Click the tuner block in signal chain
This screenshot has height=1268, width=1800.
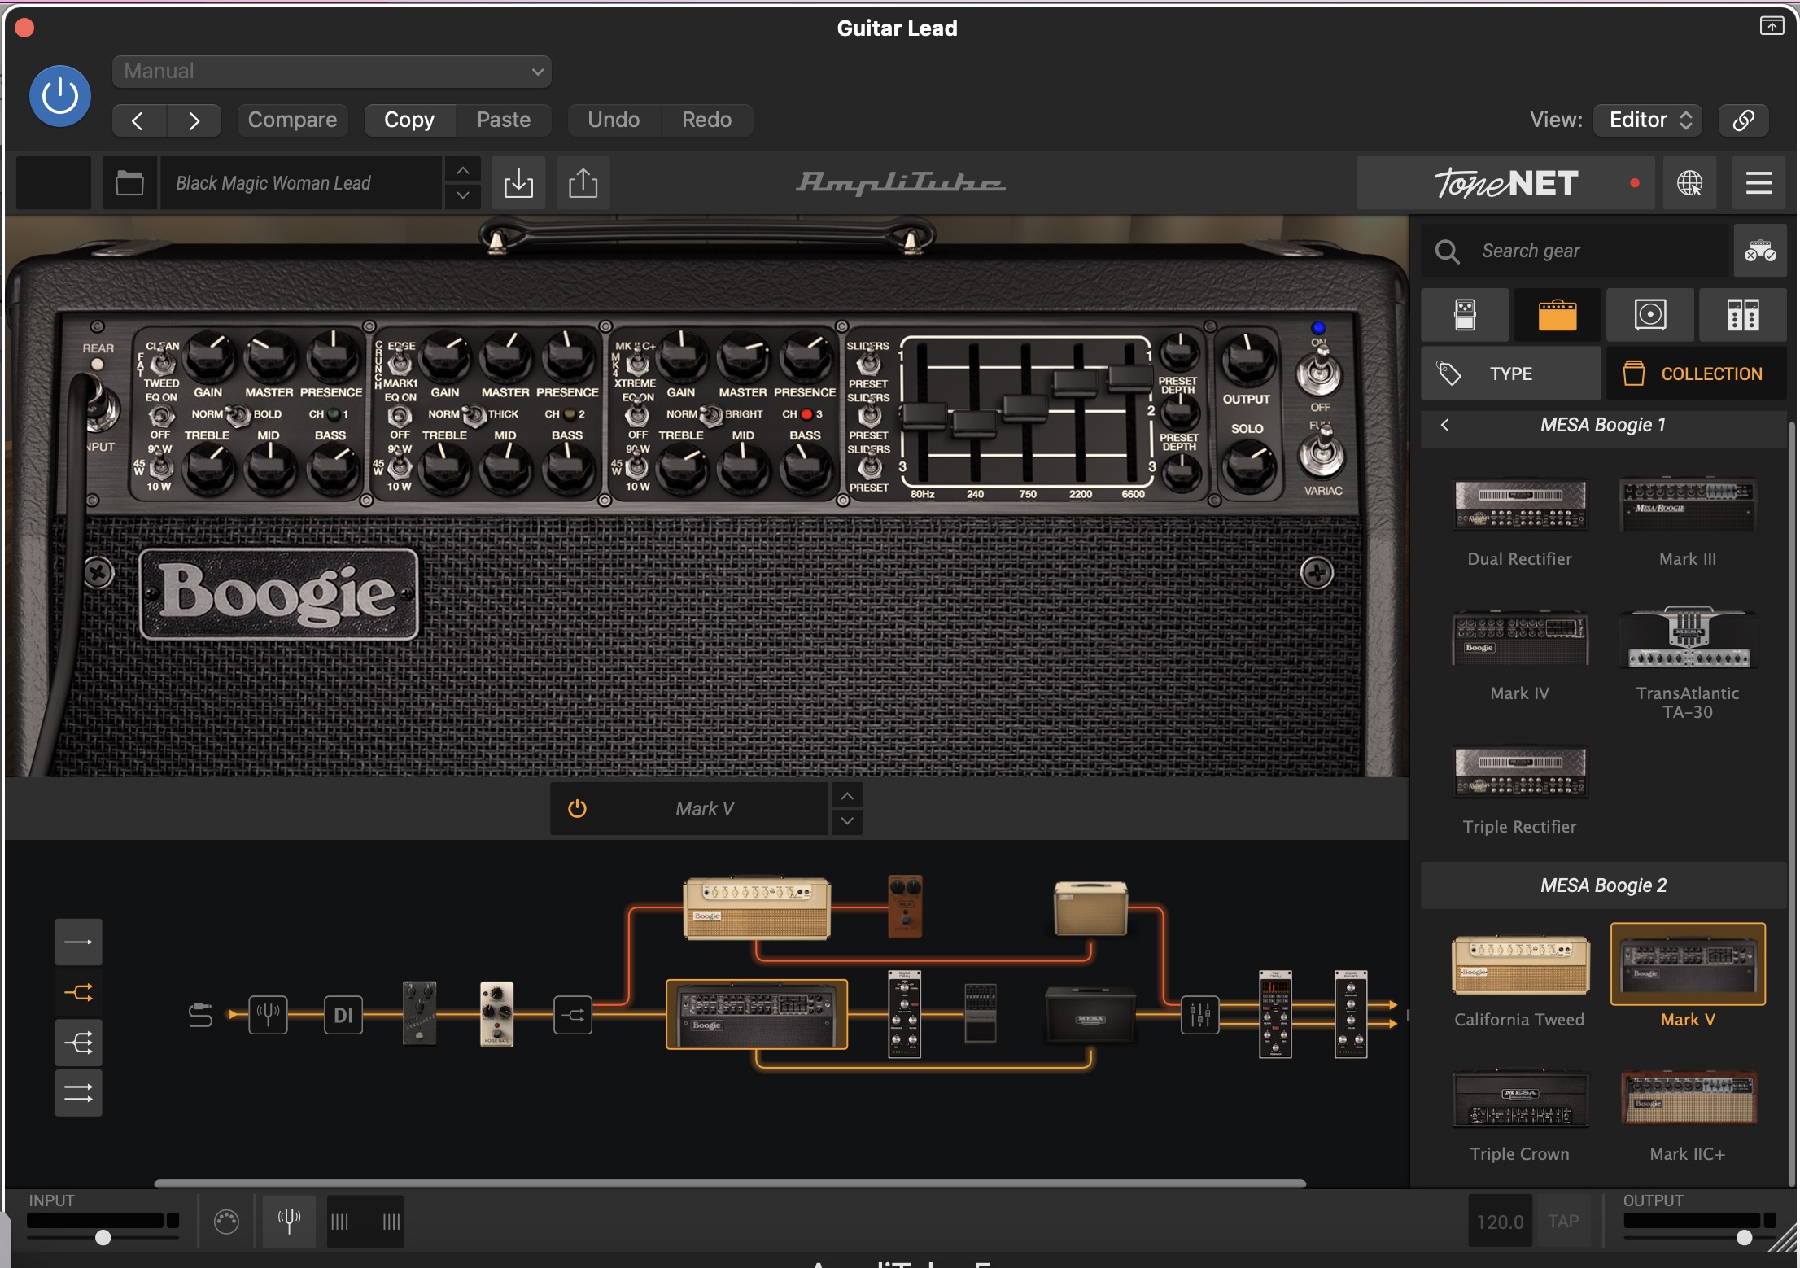click(268, 1014)
